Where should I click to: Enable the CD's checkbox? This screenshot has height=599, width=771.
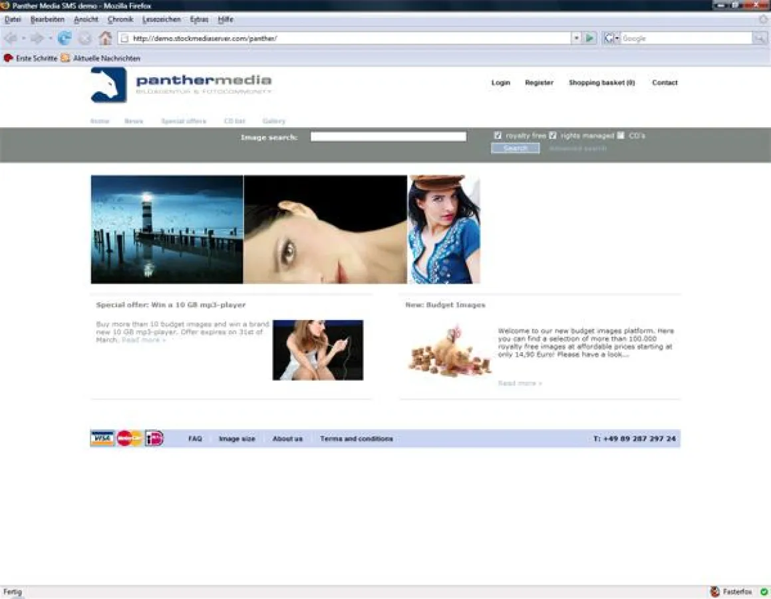pyautogui.click(x=621, y=136)
